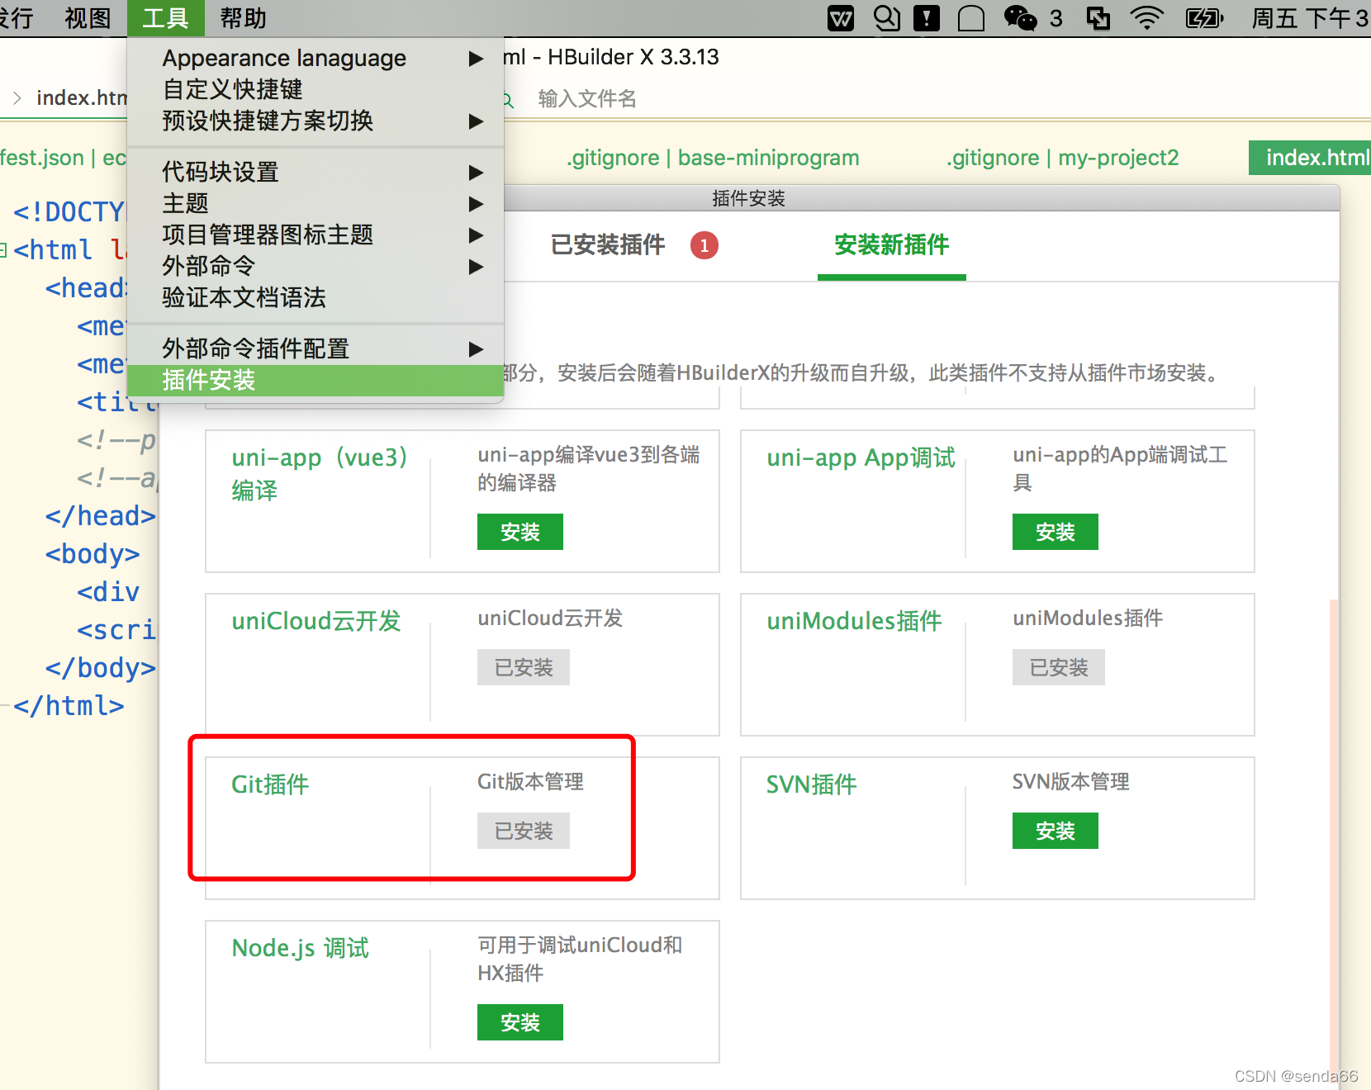
Task: Expand the 项目管理器图标主题 submenu
Action: pyautogui.click(x=476, y=235)
